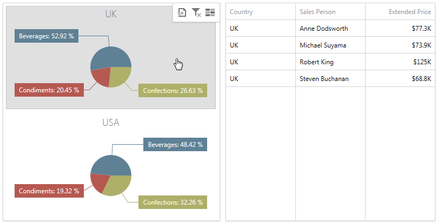
Task: Open the Values grid icon
Action: (x=210, y=12)
